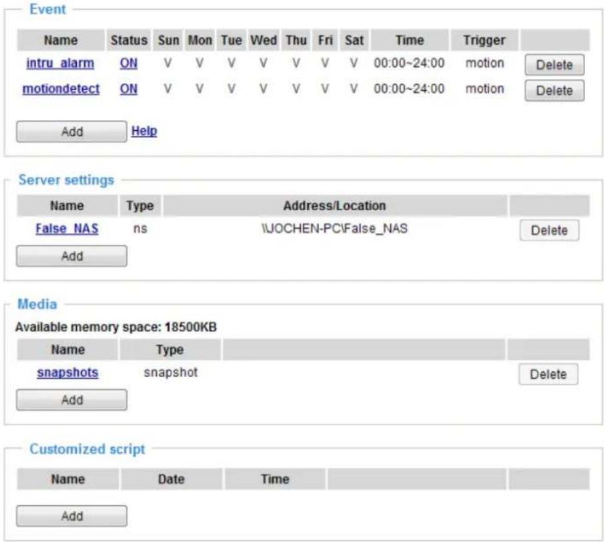Click the intru_alarm time 00:00~24:00

tap(409, 63)
